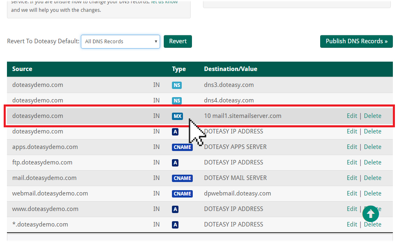Select DOTEASY IP ADDRESS in the ftp row

point(234,162)
